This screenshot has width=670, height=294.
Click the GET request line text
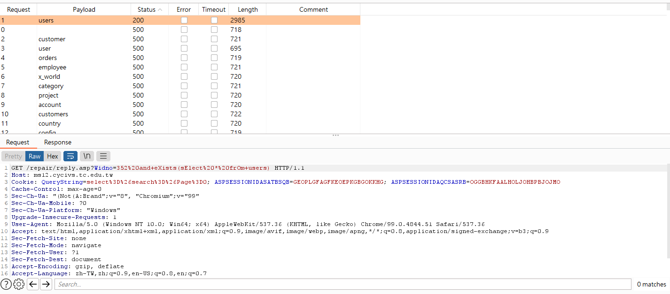158,168
